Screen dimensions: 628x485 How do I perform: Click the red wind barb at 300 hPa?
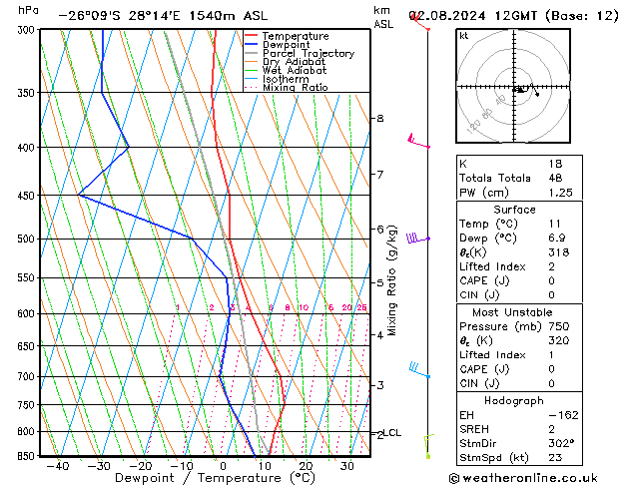pyautogui.click(x=420, y=23)
